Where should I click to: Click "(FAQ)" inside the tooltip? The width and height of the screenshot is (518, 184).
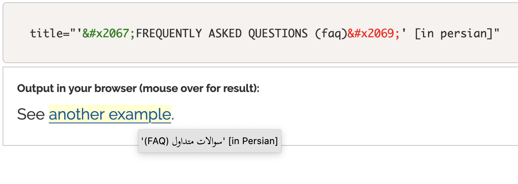click(x=157, y=141)
